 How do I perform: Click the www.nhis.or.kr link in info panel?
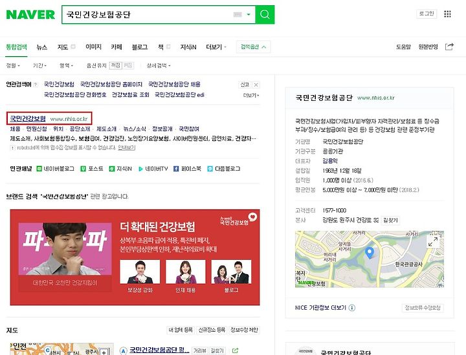click(x=375, y=98)
